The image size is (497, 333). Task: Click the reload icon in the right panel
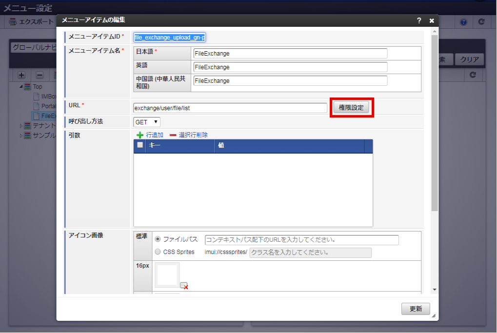click(473, 75)
